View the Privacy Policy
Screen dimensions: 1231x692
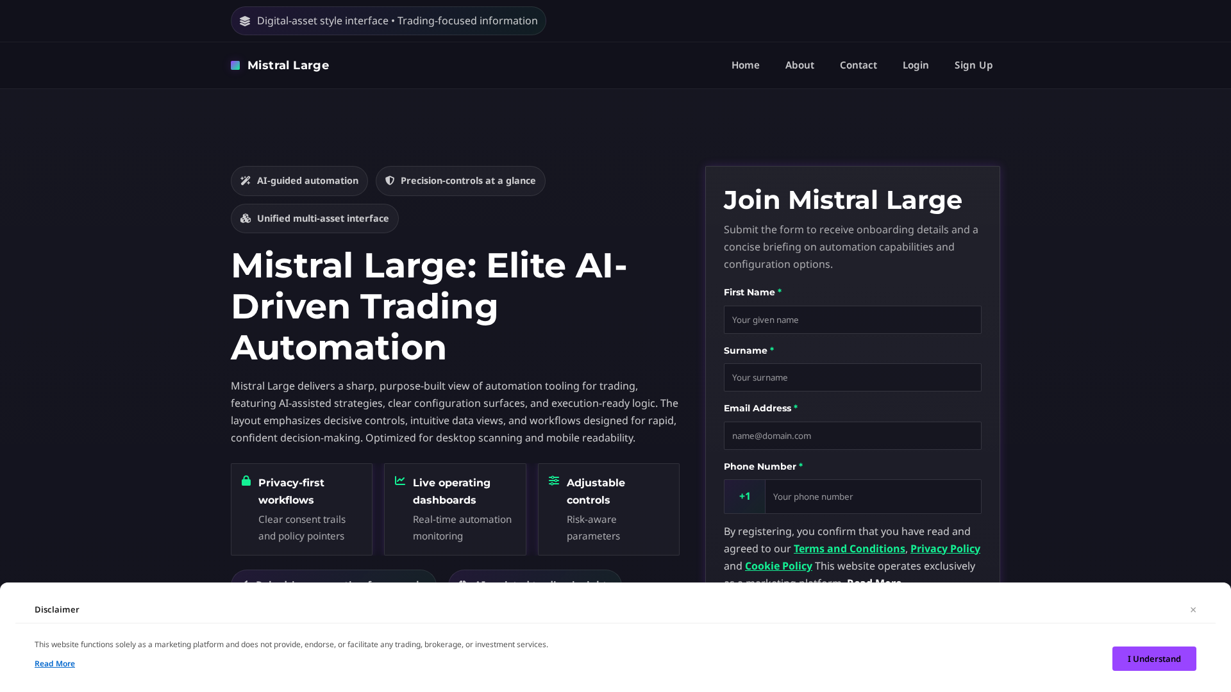(945, 548)
